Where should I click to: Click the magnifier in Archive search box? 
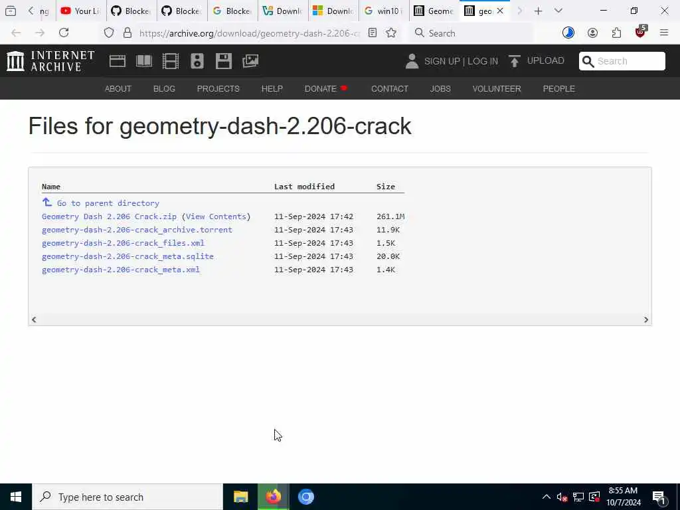[x=588, y=61]
